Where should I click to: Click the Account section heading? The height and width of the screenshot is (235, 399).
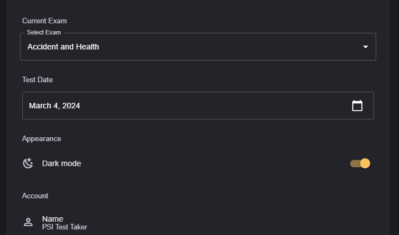(35, 196)
